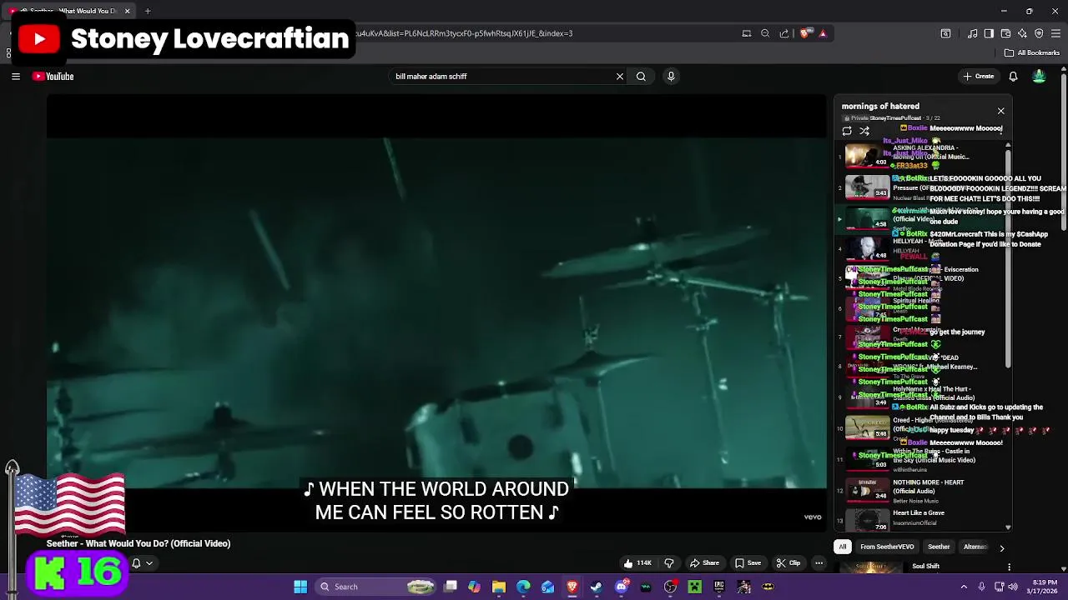The height and width of the screenshot is (600, 1068).
Task: Open Brave playlist music note icon
Action: tap(973, 33)
